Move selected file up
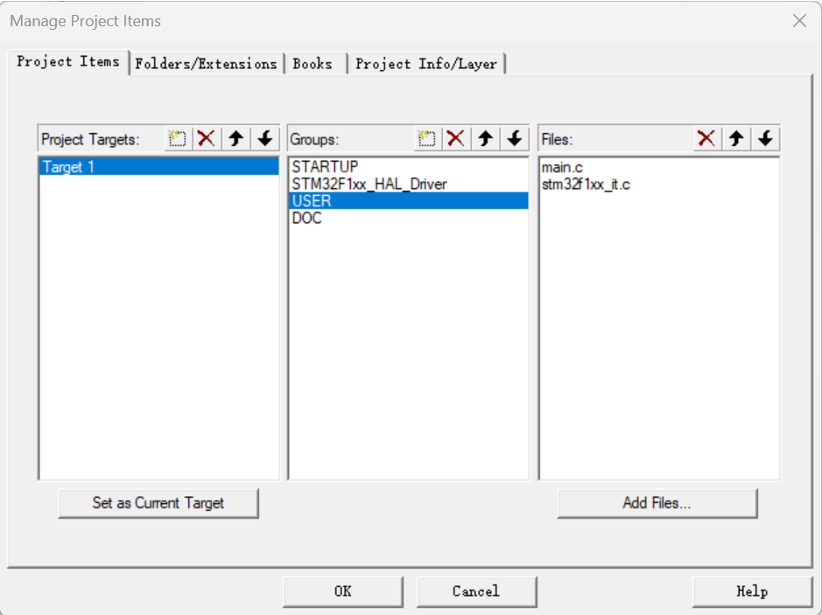822x615 pixels. tap(736, 139)
